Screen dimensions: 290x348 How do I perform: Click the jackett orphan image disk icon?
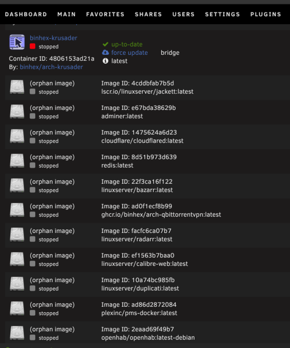coord(17,87)
